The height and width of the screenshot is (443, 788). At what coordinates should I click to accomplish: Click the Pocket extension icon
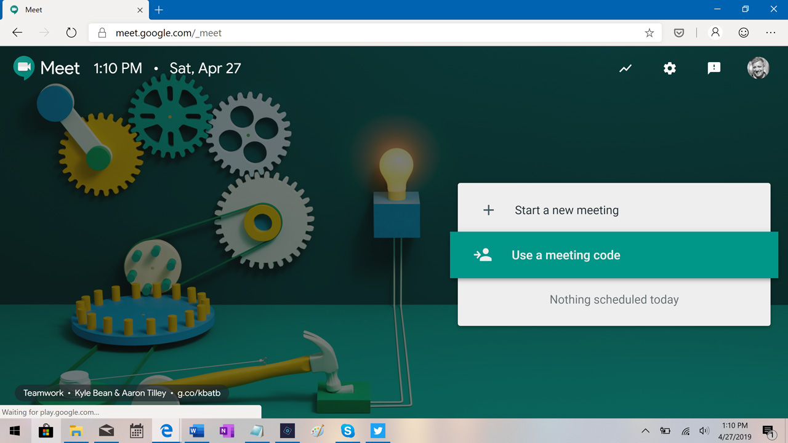(x=679, y=33)
